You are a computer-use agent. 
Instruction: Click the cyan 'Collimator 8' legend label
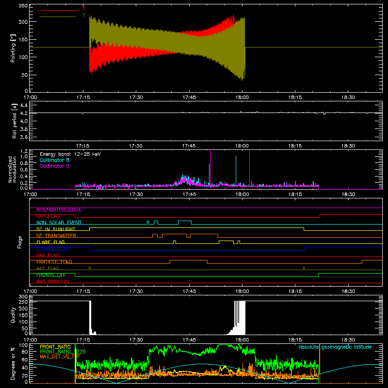click(54, 160)
